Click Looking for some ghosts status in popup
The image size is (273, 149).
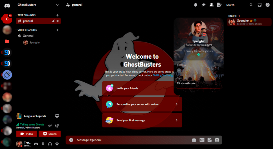[198, 51]
